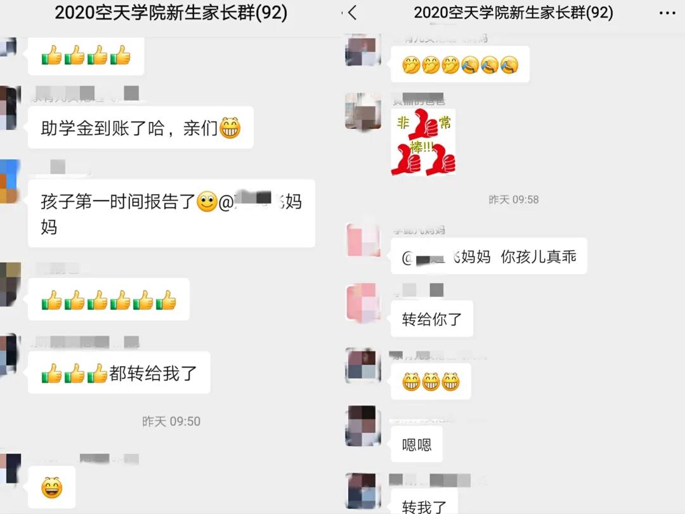Tap the thinking and laughing emoji message
The height and width of the screenshot is (514, 685).
coord(460,64)
